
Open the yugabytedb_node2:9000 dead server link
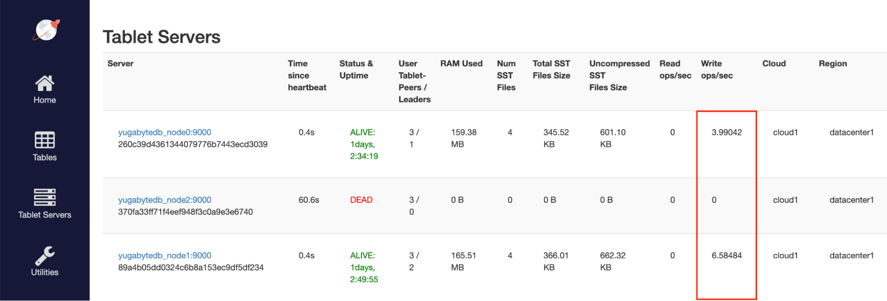(165, 200)
